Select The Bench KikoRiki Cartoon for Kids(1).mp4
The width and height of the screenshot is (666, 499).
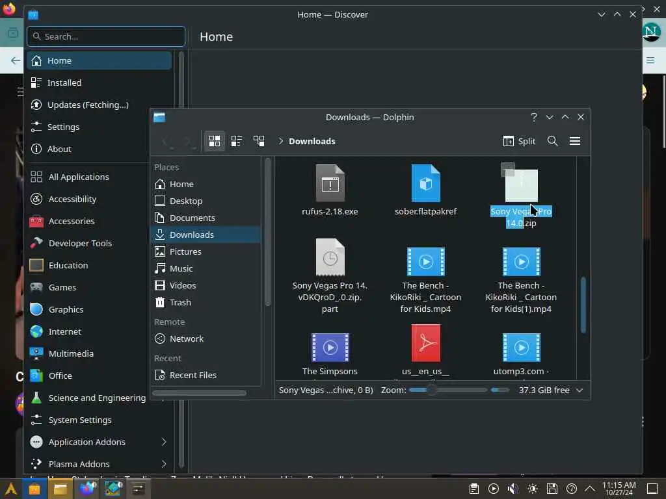point(521,280)
